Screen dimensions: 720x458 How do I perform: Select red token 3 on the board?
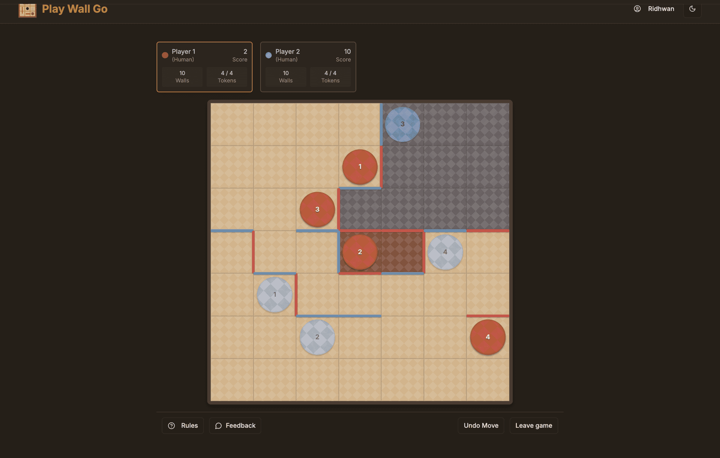pos(317,209)
